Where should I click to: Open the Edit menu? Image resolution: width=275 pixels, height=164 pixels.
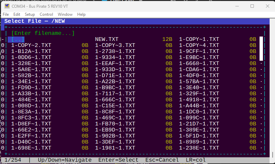point(17,14)
